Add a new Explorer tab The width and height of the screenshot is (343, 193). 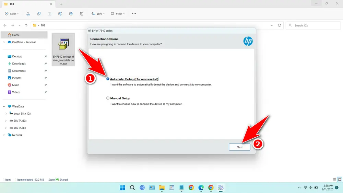click(x=61, y=4)
